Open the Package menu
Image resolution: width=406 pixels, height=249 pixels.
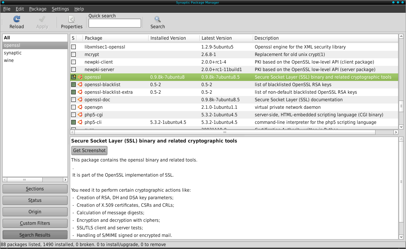38,9
